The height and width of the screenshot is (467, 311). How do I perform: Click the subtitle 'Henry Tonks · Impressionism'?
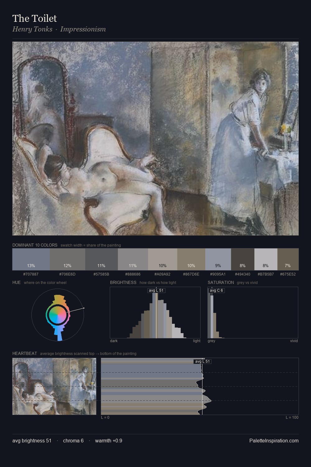[x=59, y=29]
